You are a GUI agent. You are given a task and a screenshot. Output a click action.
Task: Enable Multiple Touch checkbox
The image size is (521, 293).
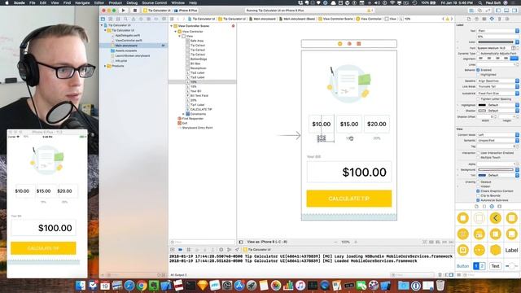(478, 157)
